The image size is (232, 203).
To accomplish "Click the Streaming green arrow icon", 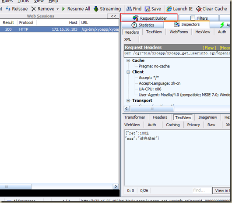I will click(96, 9).
